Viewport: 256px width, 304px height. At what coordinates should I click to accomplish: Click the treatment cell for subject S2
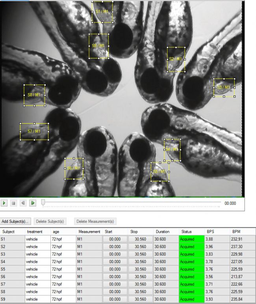(x=37, y=247)
